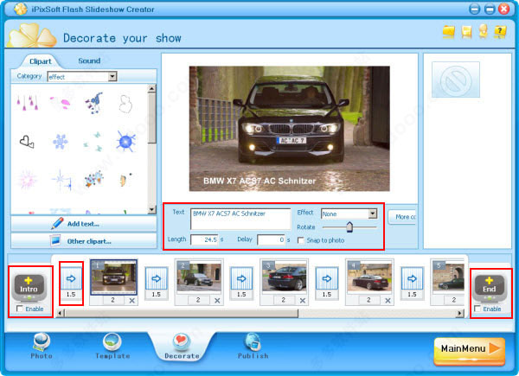Click the More button beside Effect

click(402, 217)
